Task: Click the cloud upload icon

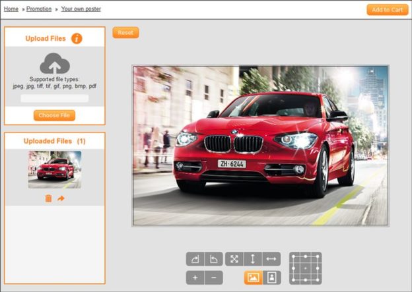Action: tap(55, 63)
